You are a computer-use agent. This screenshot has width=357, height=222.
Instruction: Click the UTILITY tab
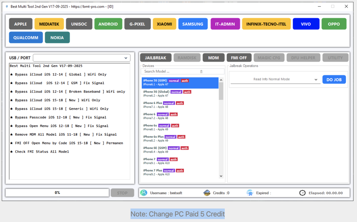pos(335,58)
